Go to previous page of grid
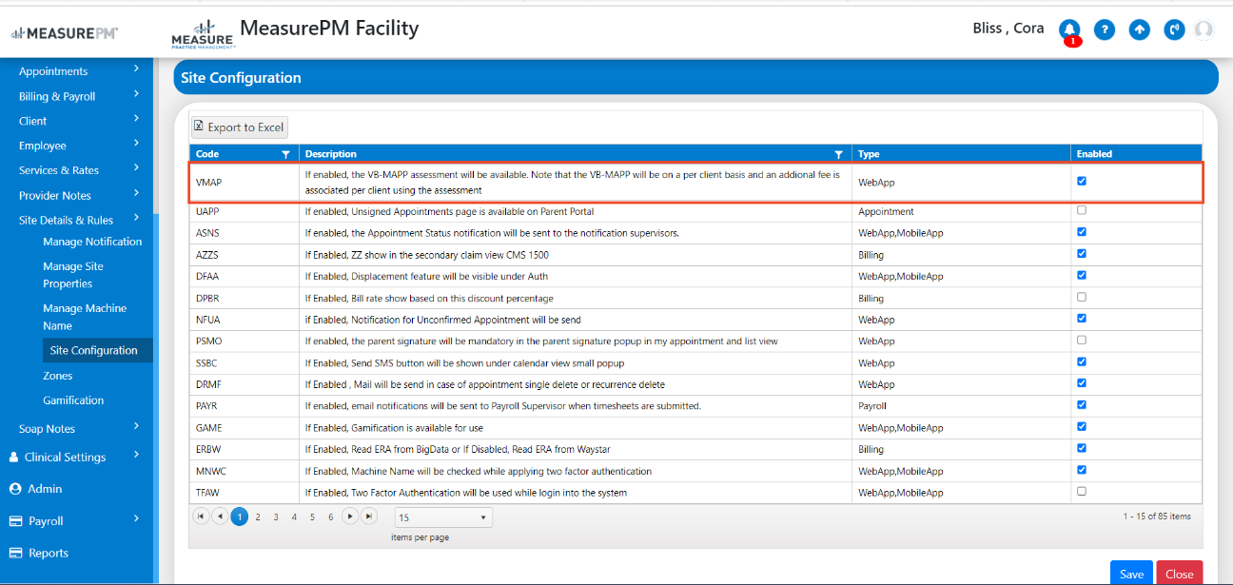Screen dimensions: 1233x585 click(x=220, y=517)
